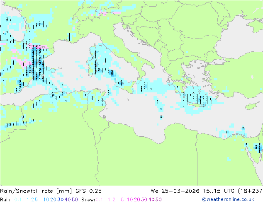Select the Snow legend value 20
Image resolution: width=263 pixels, height=203 pixels.
point(137,200)
